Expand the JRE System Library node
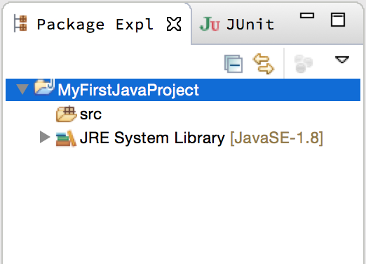 45,137
